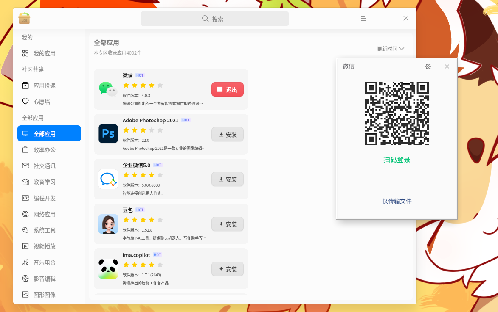The width and height of the screenshot is (498, 312).
Task: Open the 音乐电台 music note icon
Action: (x=25, y=262)
